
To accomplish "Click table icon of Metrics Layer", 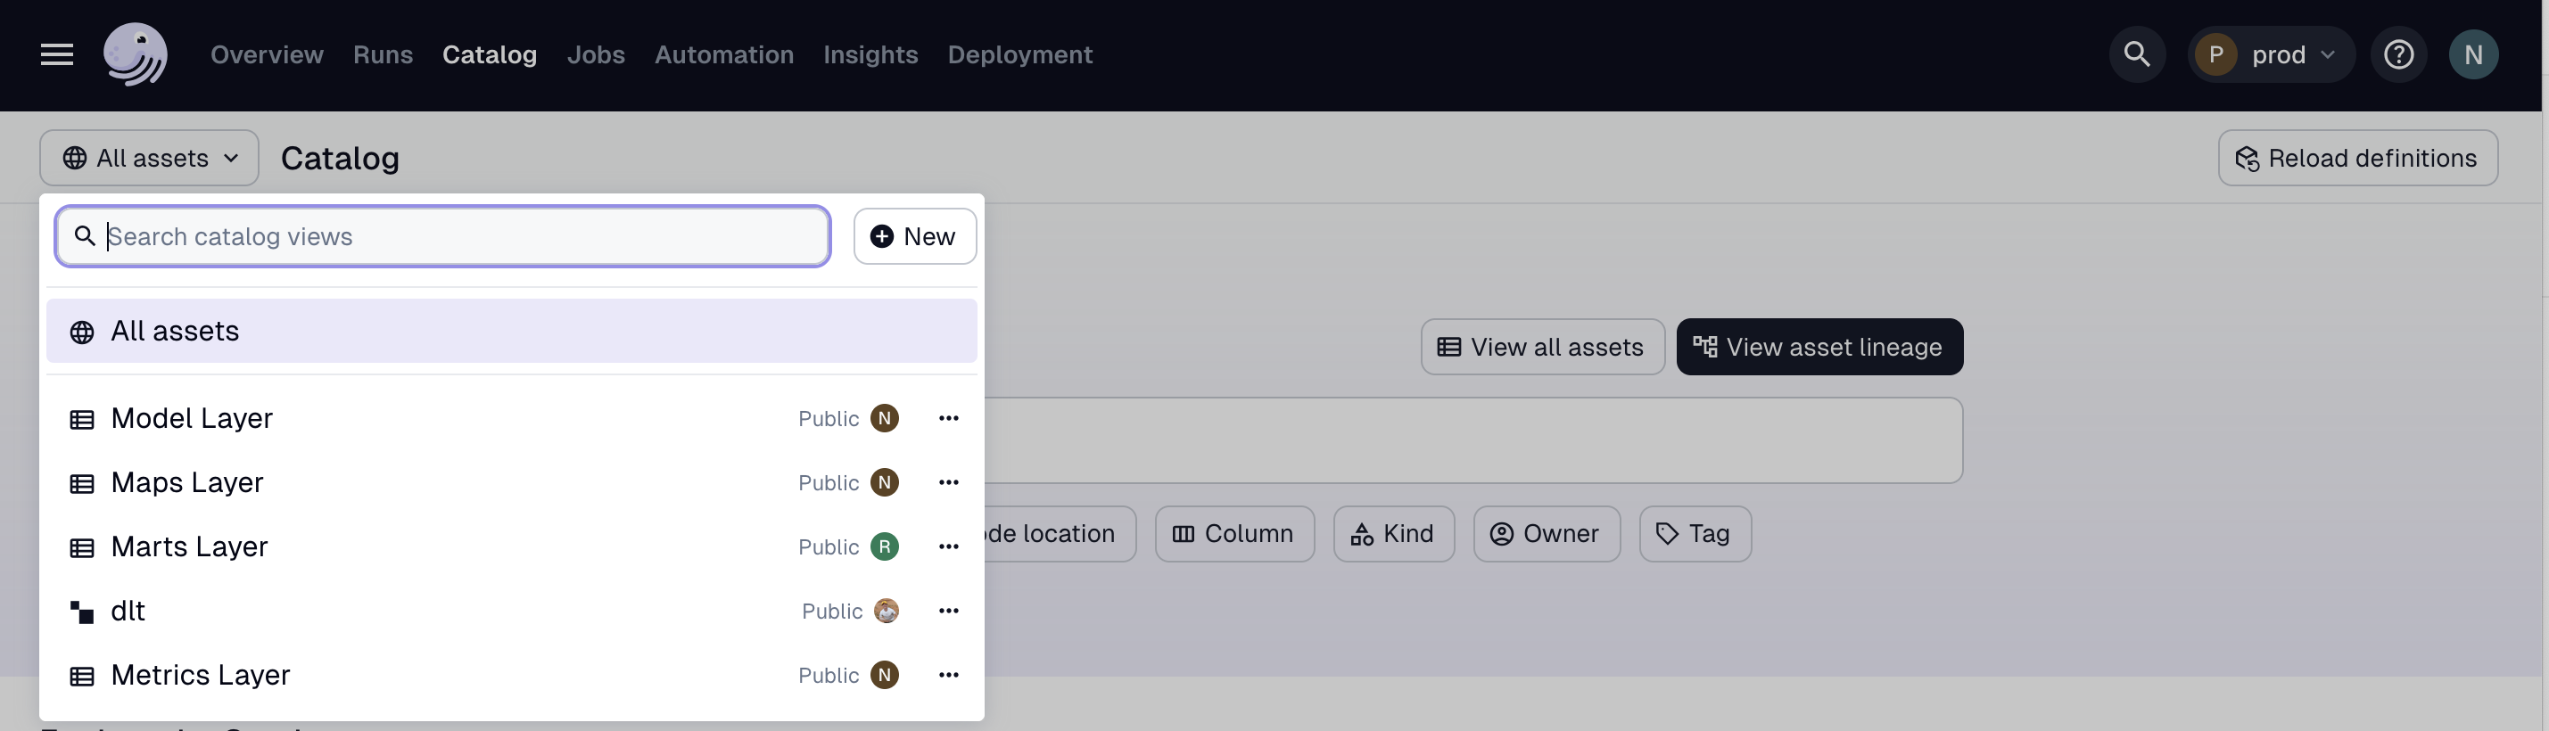I will (x=82, y=677).
